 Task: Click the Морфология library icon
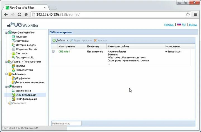[x=14, y=78]
